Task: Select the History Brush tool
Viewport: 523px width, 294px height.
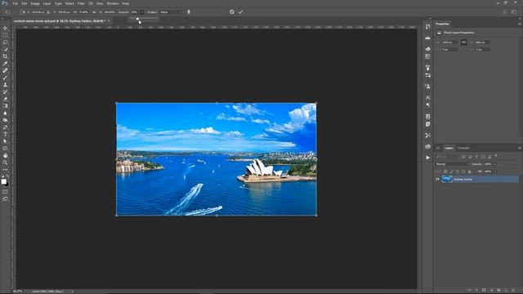Action: (x=5, y=92)
